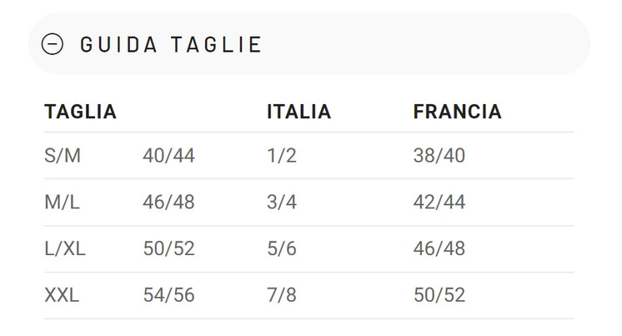Select the 54/56 value in XXL row
The width and height of the screenshot is (622, 336).
[168, 295]
